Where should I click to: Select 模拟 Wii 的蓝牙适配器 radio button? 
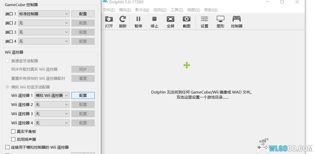click(8, 87)
